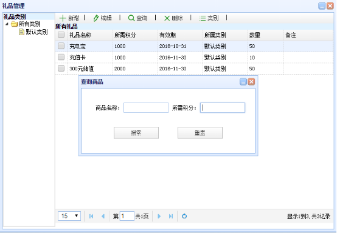This screenshot has height=233, width=337.
Task: Close the 查询商品 dialog
Action: tap(251, 82)
